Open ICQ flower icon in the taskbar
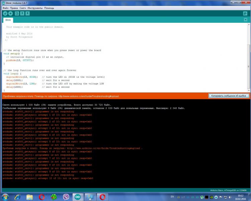This screenshot has width=251, height=201. pyautogui.click(x=54, y=197)
